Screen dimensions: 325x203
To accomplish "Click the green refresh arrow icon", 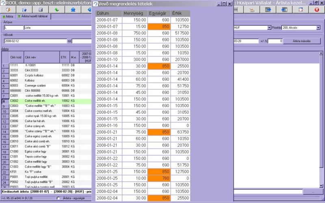I will (x=56, y=9).
